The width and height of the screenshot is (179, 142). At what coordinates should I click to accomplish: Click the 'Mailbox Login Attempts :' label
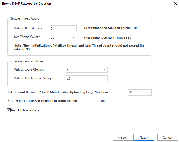[30, 69]
